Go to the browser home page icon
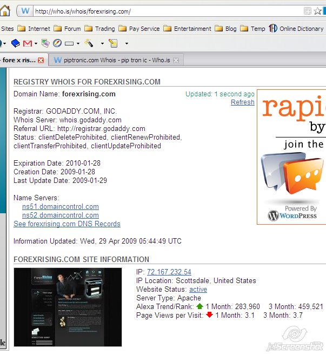Viewport: 326px width, 354px height. click(5, 11)
